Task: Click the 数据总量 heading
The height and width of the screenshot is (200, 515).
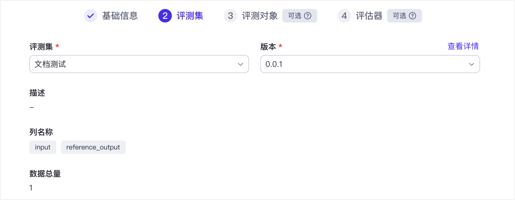Action: [x=45, y=174]
